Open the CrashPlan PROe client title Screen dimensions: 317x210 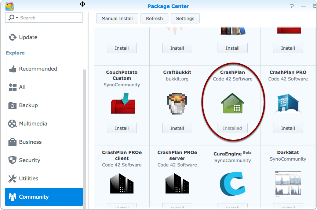tap(122, 155)
